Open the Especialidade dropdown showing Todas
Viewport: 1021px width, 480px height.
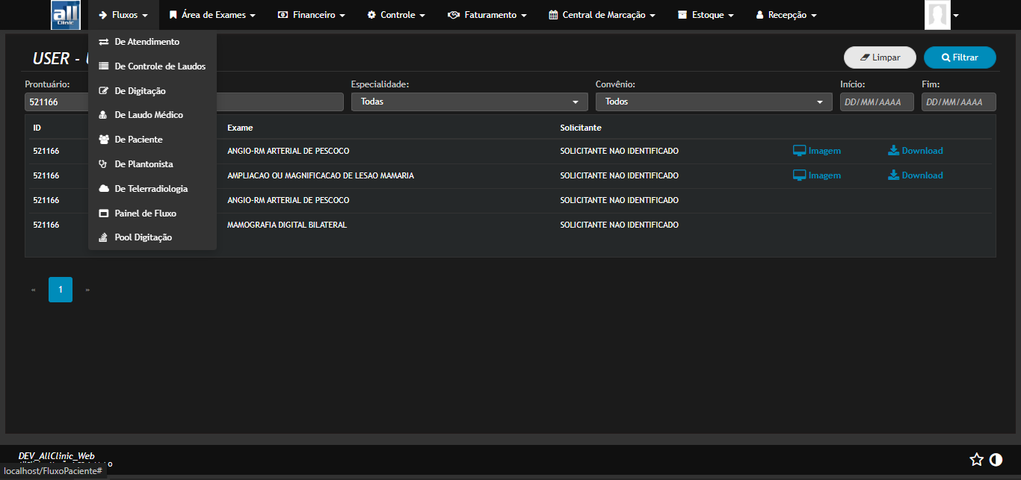point(469,102)
